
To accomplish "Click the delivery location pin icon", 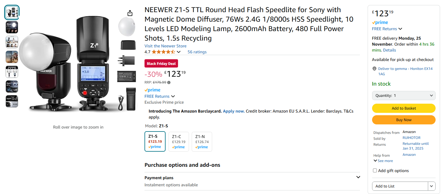I will coord(374,69).
